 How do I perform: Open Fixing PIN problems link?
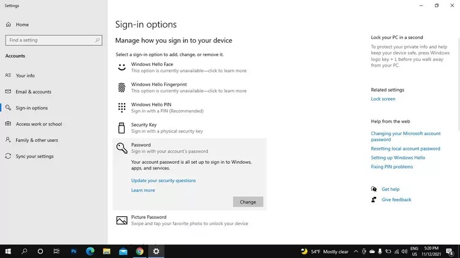pos(392,167)
